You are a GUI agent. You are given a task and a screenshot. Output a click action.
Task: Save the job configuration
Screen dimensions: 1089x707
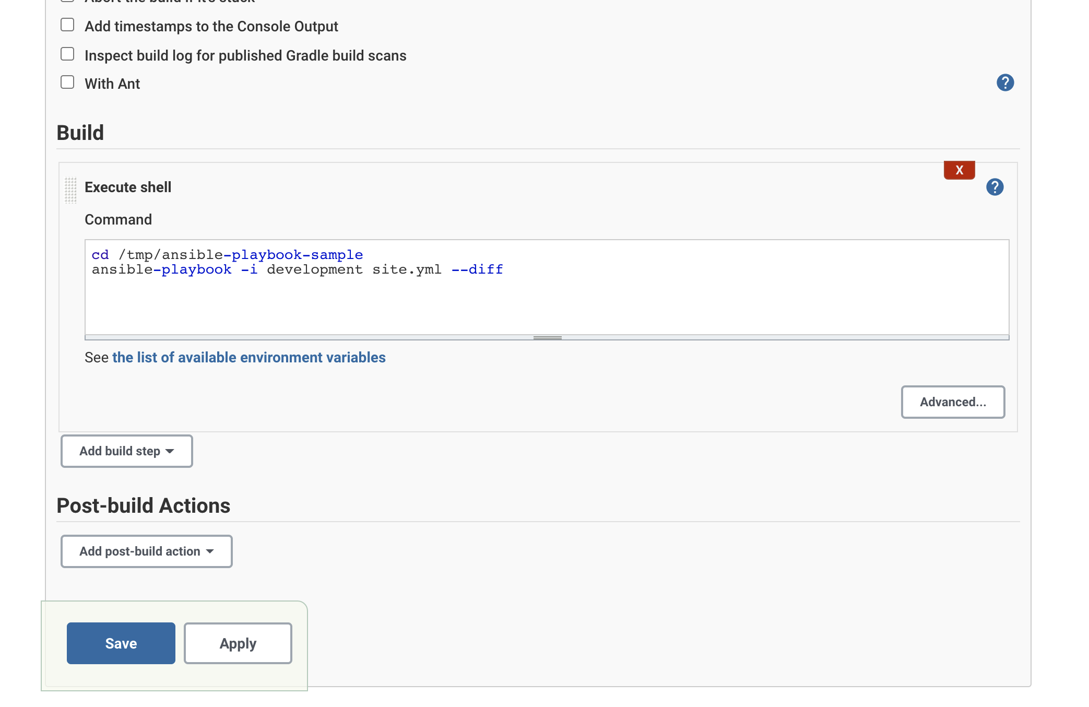point(121,643)
